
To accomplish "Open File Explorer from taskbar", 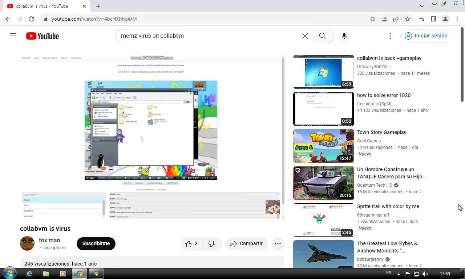I will pos(46,274).
